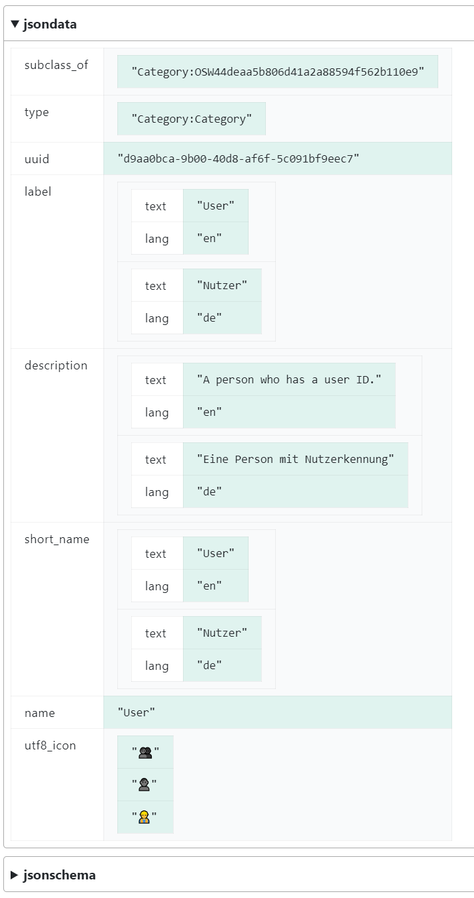Viewport: 474px width, 898px height.
Task: Click the two-people silhouette emoji icon
Action: point(145,752)
